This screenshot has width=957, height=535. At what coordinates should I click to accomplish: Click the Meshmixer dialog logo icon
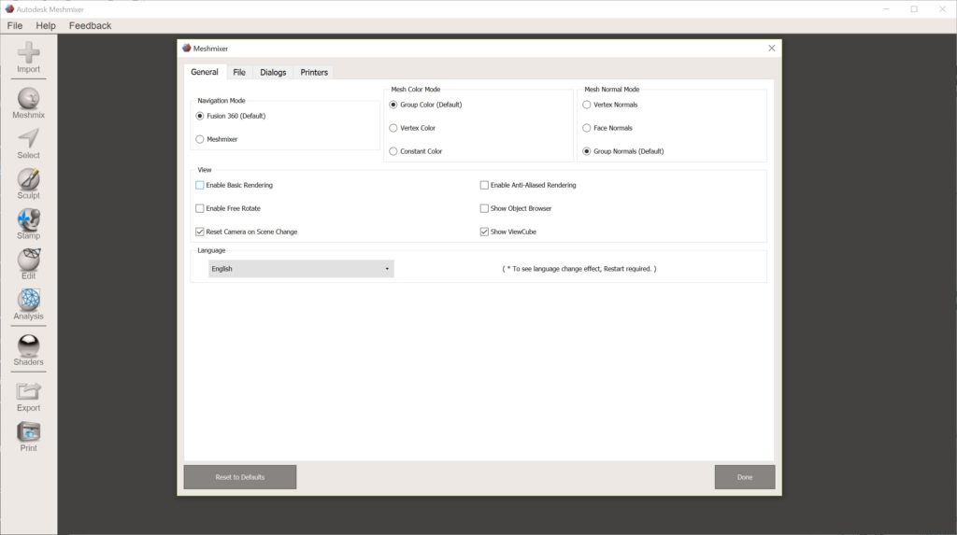coord(187,49)
